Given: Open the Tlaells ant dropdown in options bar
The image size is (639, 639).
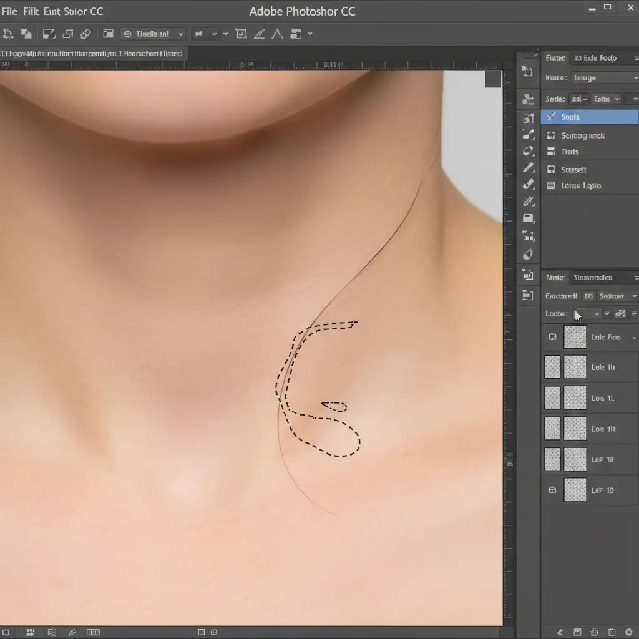Looking at the screenshot, I should click(x=154, y=34).
